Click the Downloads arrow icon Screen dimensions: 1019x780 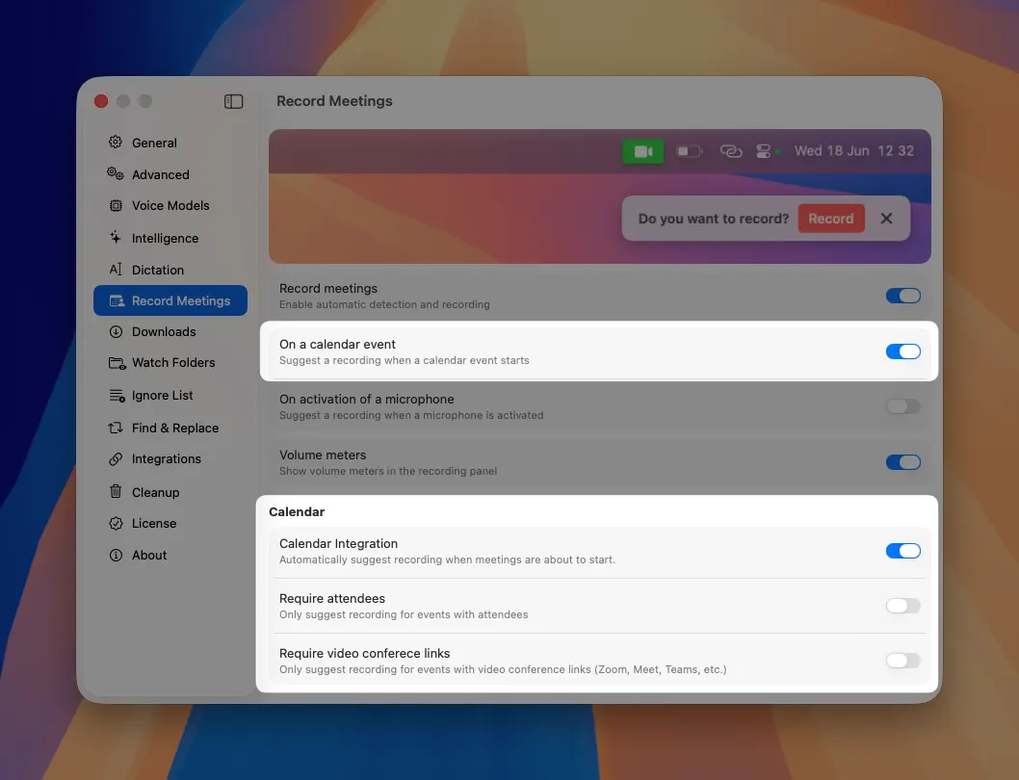click(x=116, y=331)
